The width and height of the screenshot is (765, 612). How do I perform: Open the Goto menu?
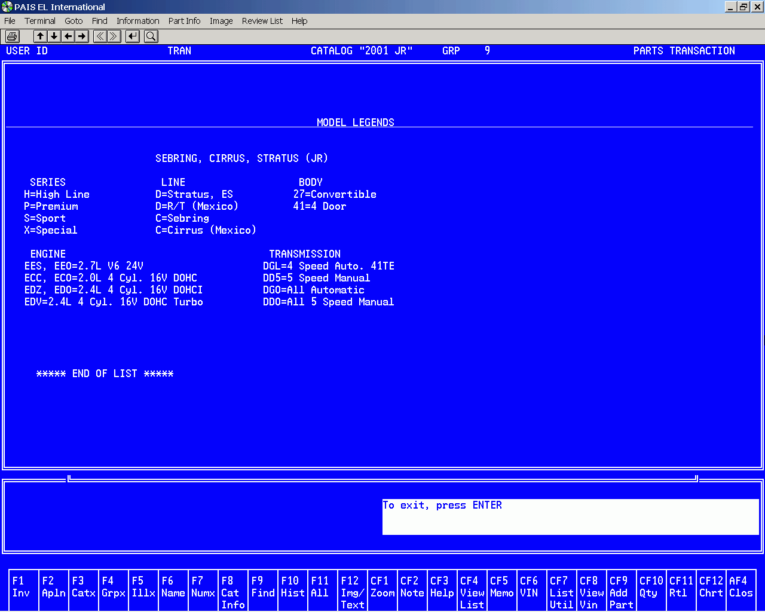74,21
